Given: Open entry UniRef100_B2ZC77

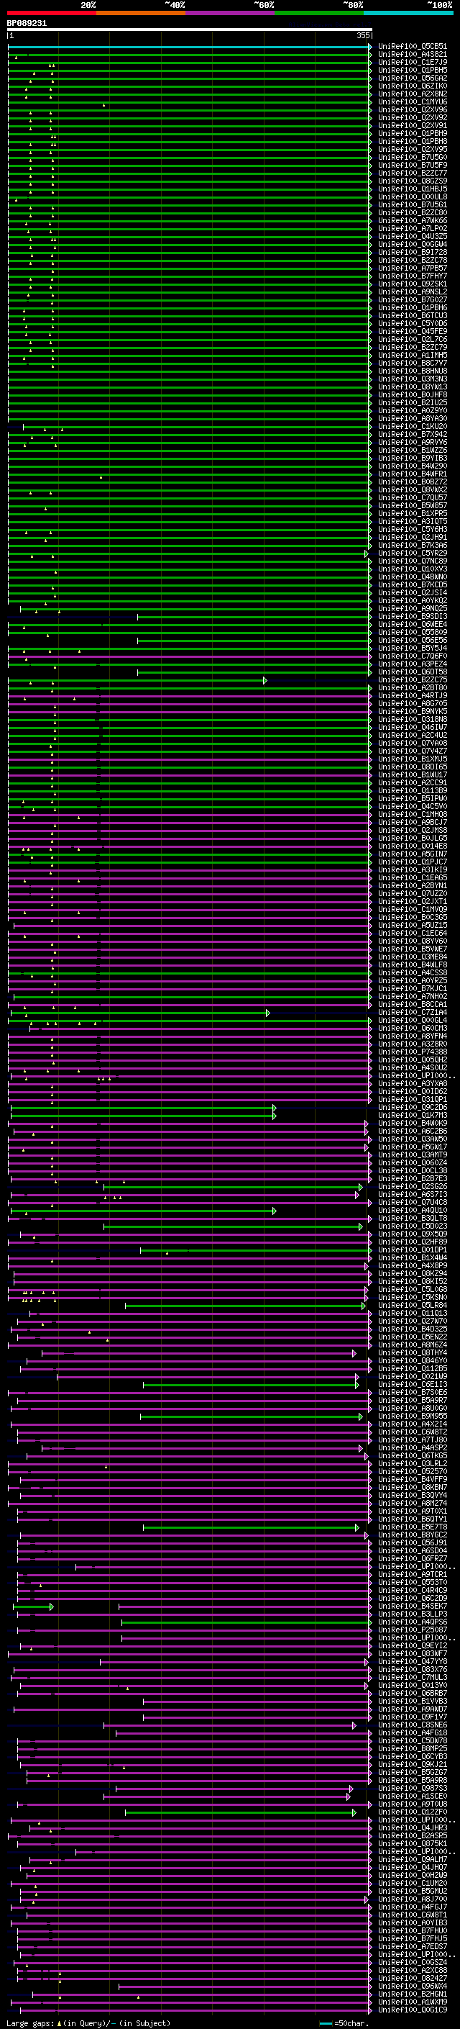Looking at the screenshot, I should point(412,173).
